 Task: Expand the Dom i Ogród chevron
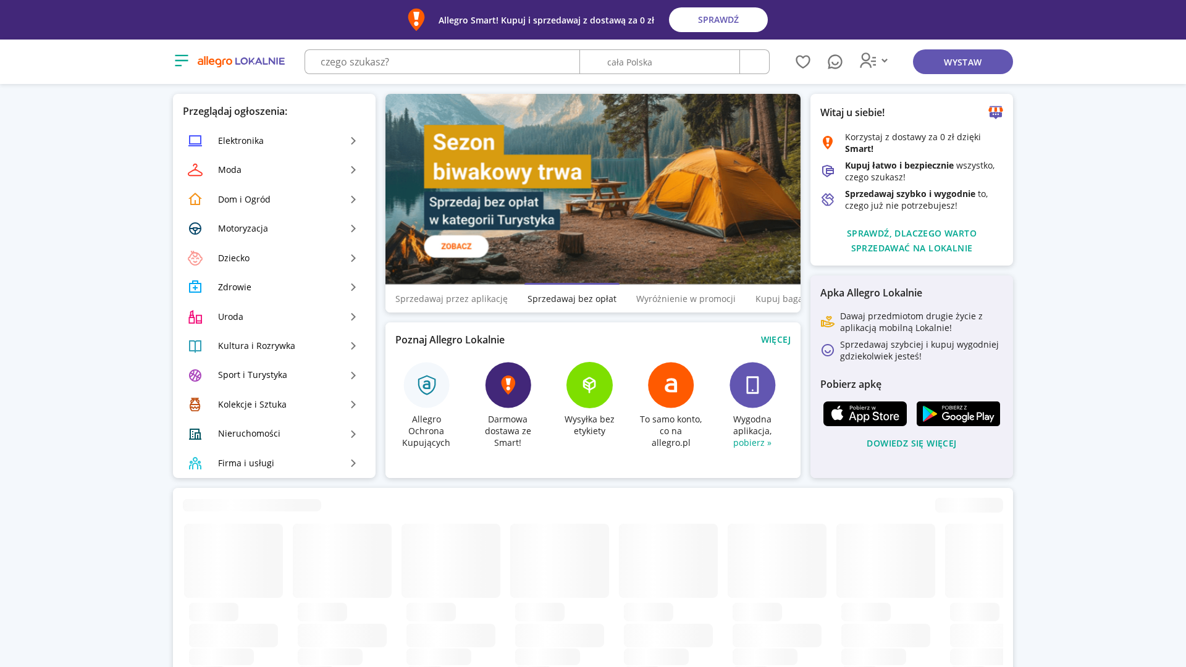coord(353,199)
